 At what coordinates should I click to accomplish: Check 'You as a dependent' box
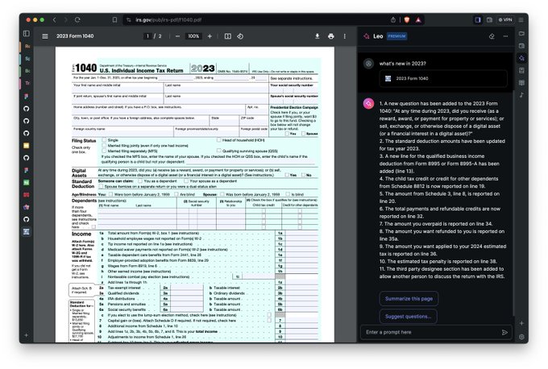(x=139, y=181)
